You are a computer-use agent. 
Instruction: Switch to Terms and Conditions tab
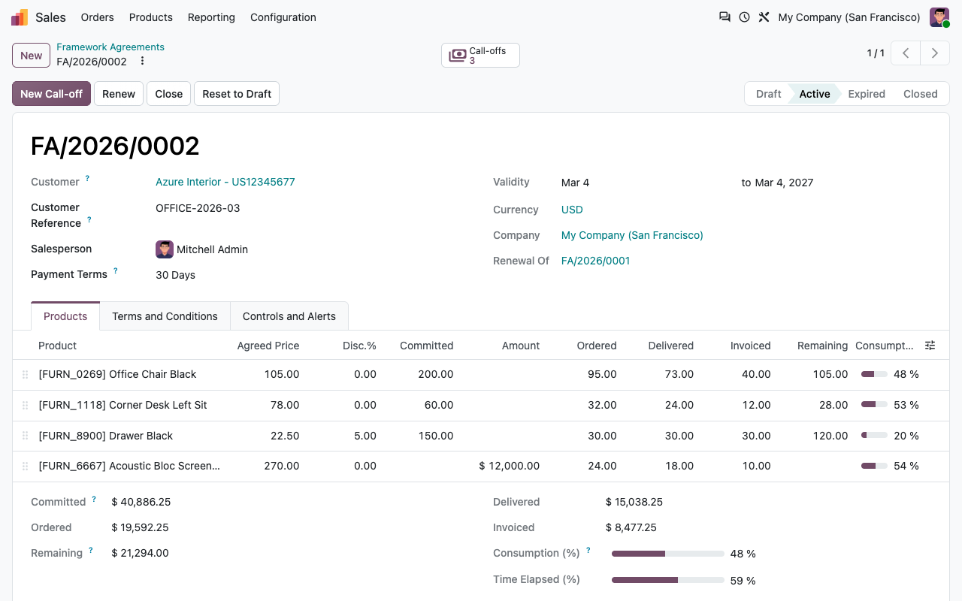[x=165, y=316]
